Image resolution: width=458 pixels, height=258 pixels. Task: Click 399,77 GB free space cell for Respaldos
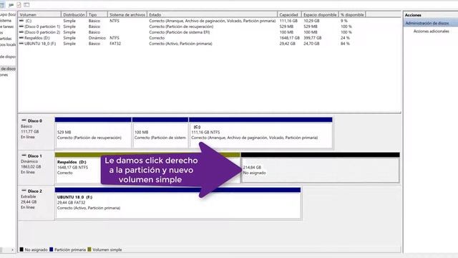tap(312, 38)
